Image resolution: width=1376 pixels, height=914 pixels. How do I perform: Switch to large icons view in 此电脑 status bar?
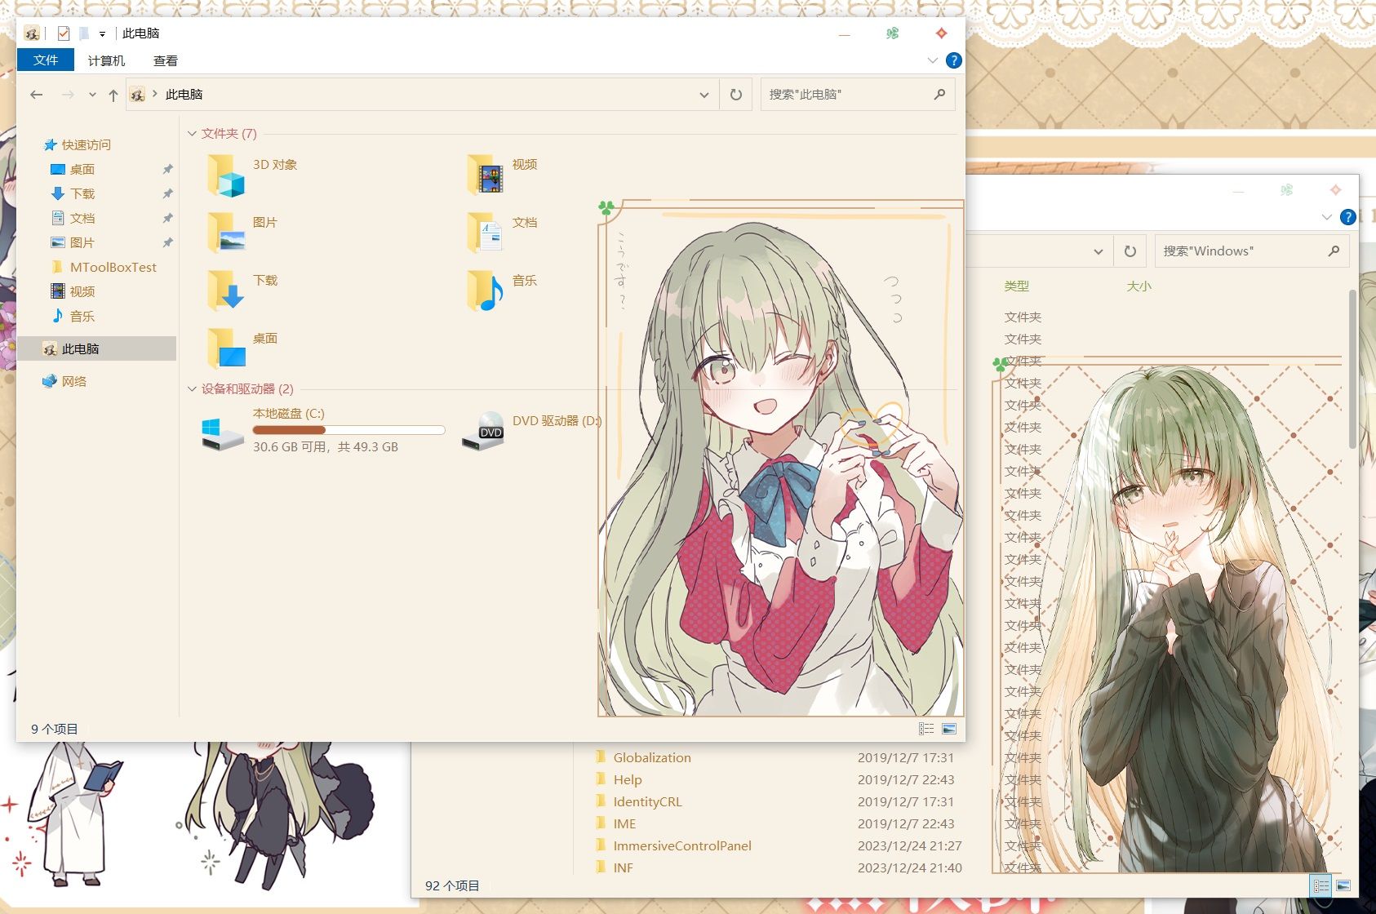[949, 729]
